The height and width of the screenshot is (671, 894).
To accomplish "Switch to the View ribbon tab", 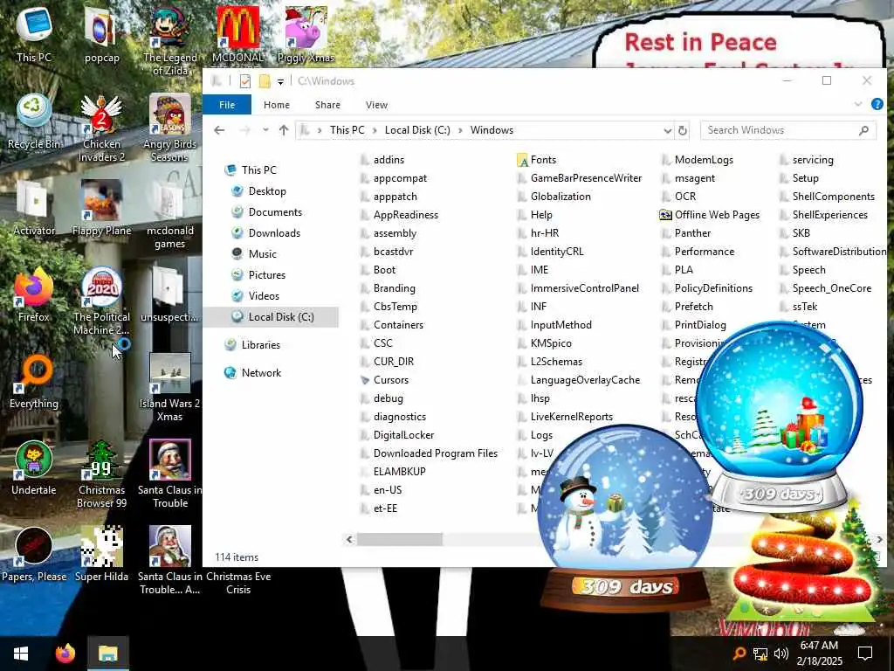I will (x=376, y=105).
